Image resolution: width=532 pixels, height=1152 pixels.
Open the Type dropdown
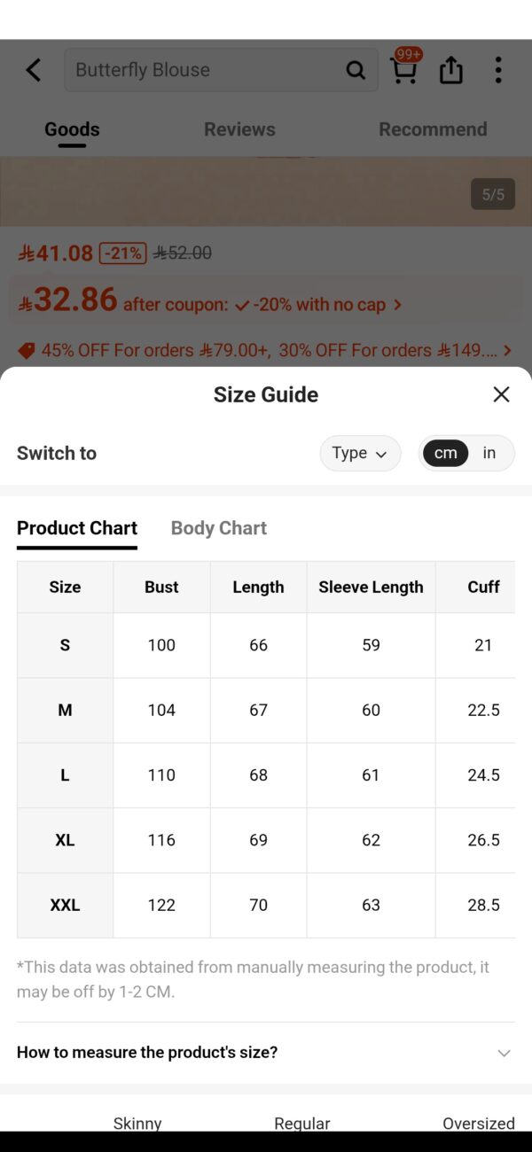360,453
